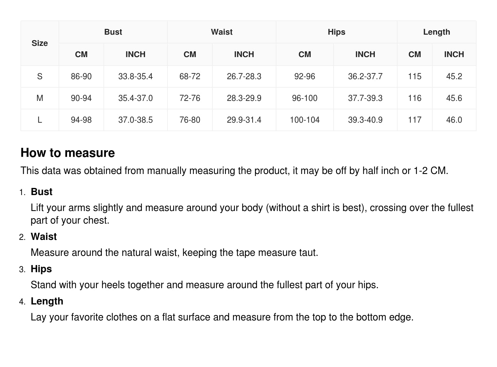Click the Hips list item heading
This screenshot has height=367, width=497.
tap(41, 269)
